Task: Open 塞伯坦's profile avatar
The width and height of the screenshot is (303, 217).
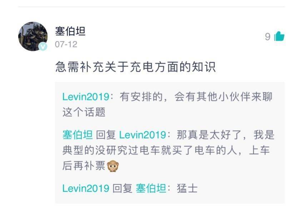Action: tap(33, 37)
